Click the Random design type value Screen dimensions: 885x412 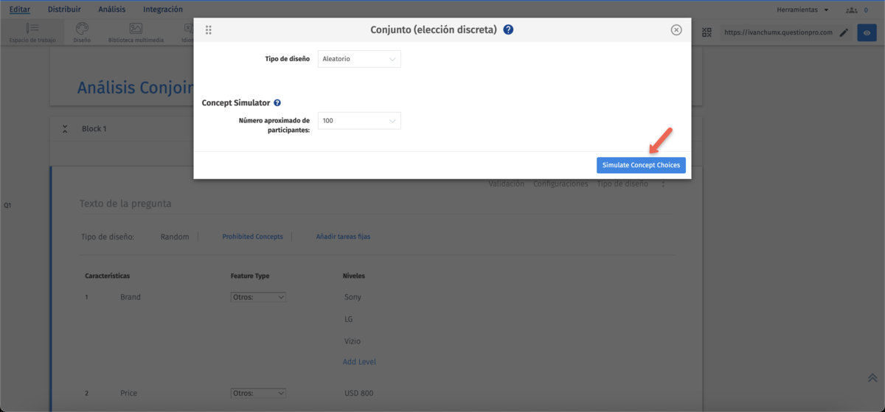click(x=175, y=237)
